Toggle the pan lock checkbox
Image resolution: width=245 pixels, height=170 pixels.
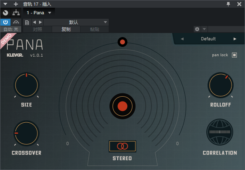click(x=234, y=55)
